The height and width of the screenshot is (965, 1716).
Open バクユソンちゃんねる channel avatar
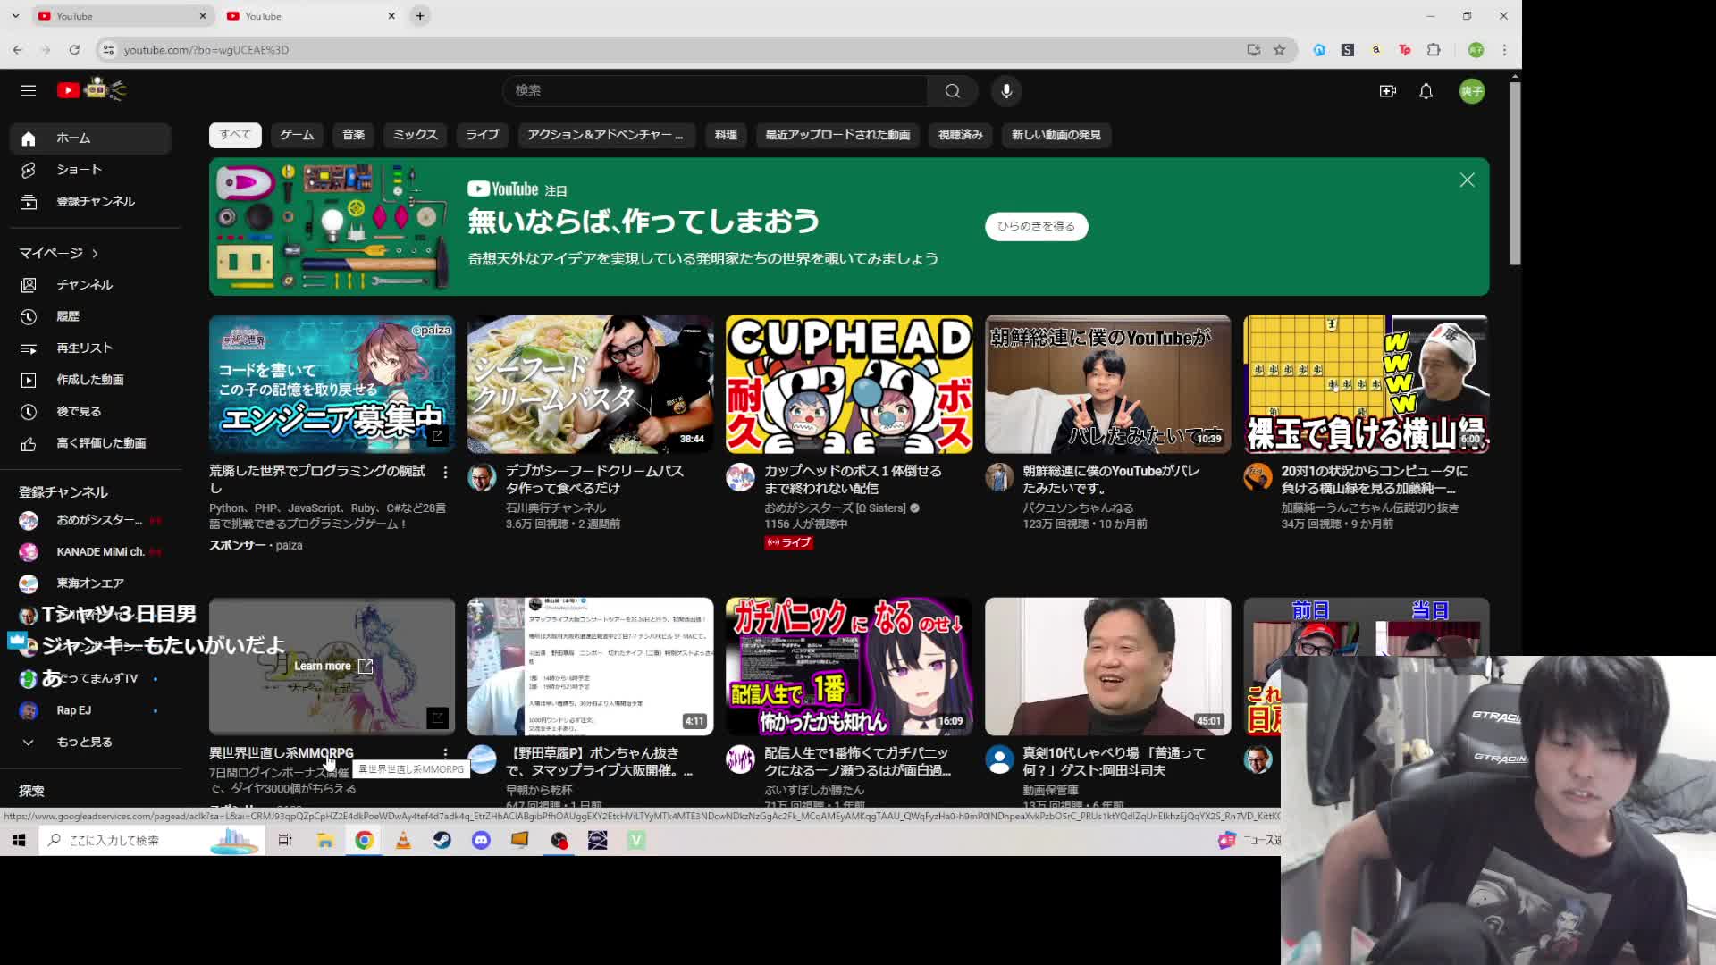(999, 477)
